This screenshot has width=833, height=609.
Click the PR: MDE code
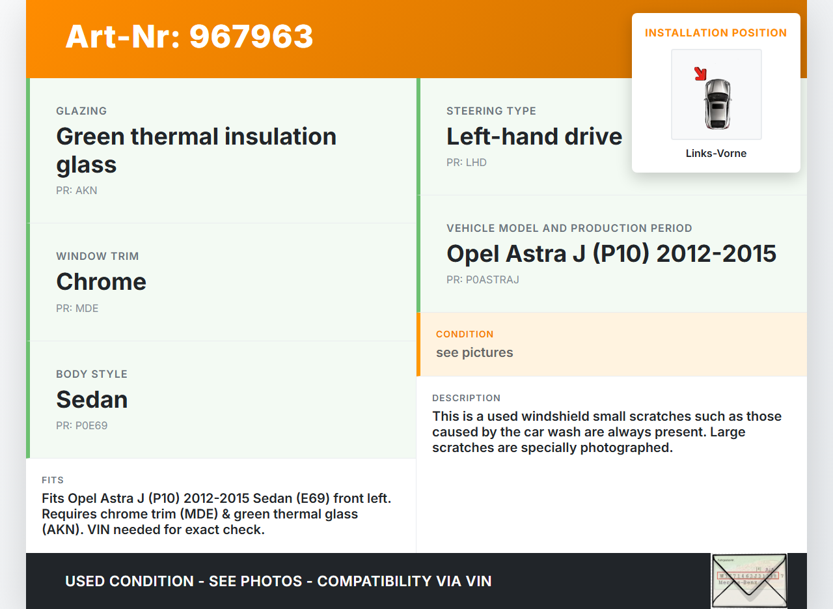coord(77,308)
